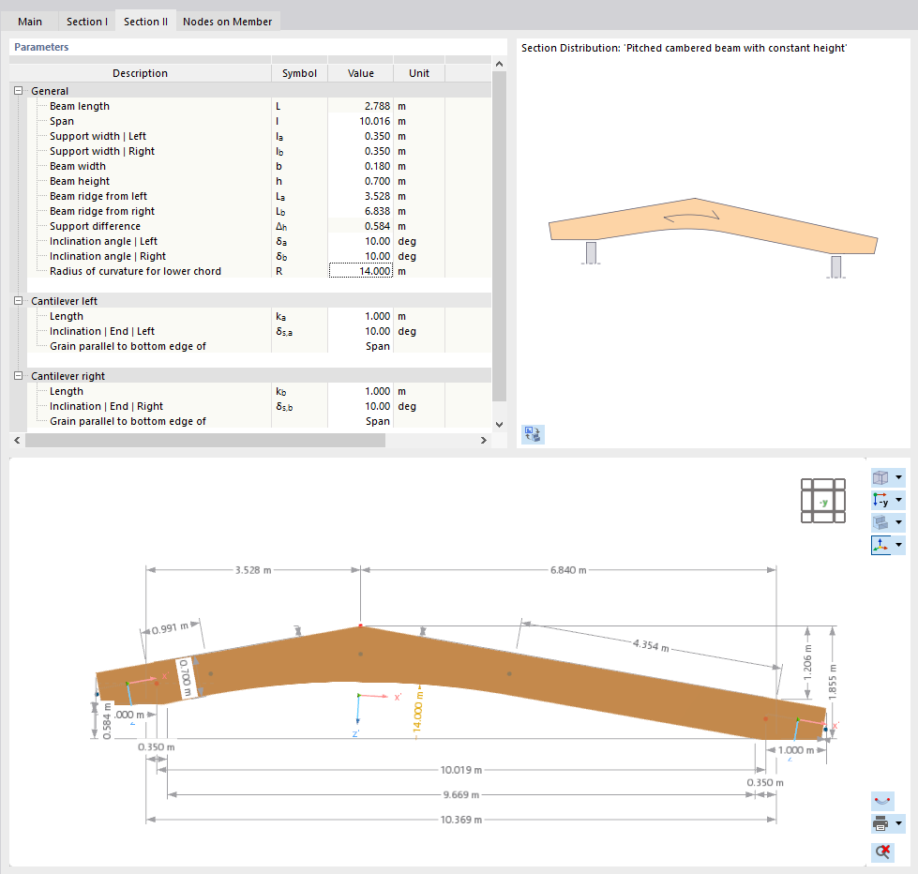Click the horizontal scroll right arrow
Viewport: 918px width, 874px height.
click(484, 440)
